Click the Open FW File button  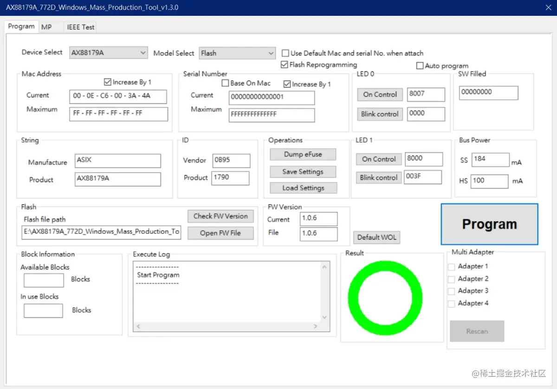pos(220,233)
